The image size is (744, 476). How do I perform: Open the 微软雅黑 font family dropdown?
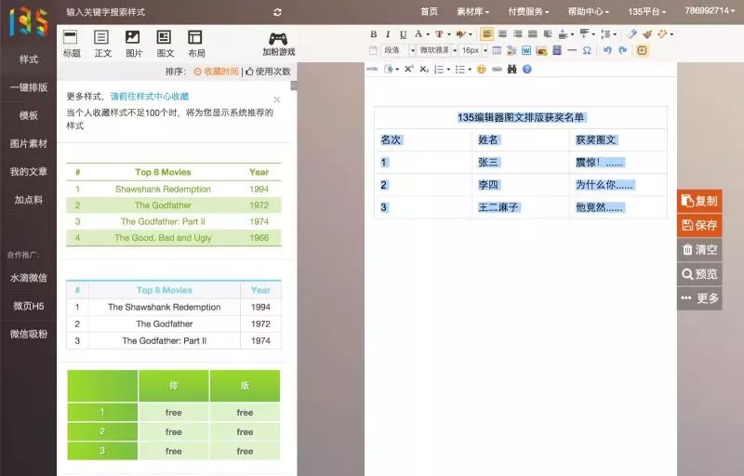[x=437, y=50]
